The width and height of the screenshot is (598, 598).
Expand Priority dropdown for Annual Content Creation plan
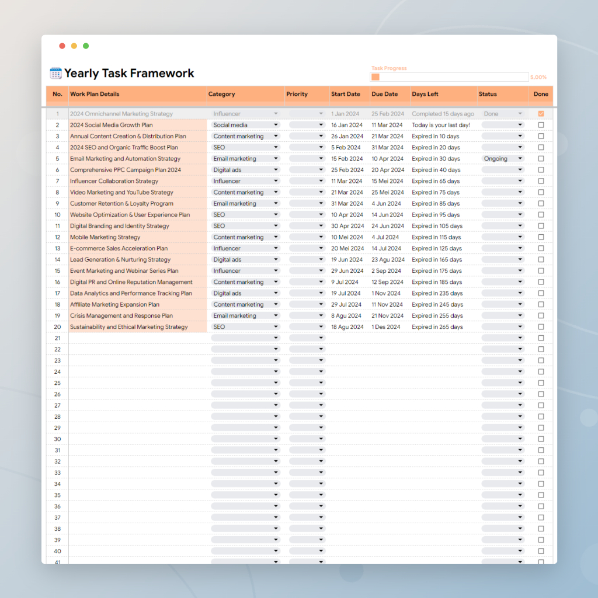(x=307, y=136)
